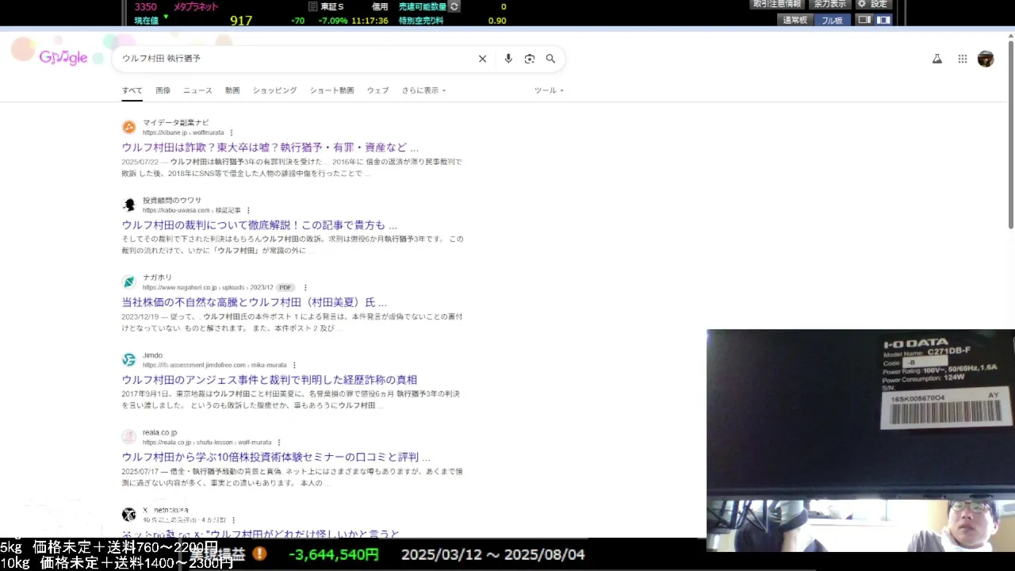
Task: Click the 特別空売り料 label
Action: pos(421,21)
